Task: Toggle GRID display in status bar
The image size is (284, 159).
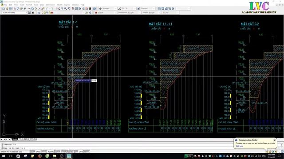Action: [38, 151]
